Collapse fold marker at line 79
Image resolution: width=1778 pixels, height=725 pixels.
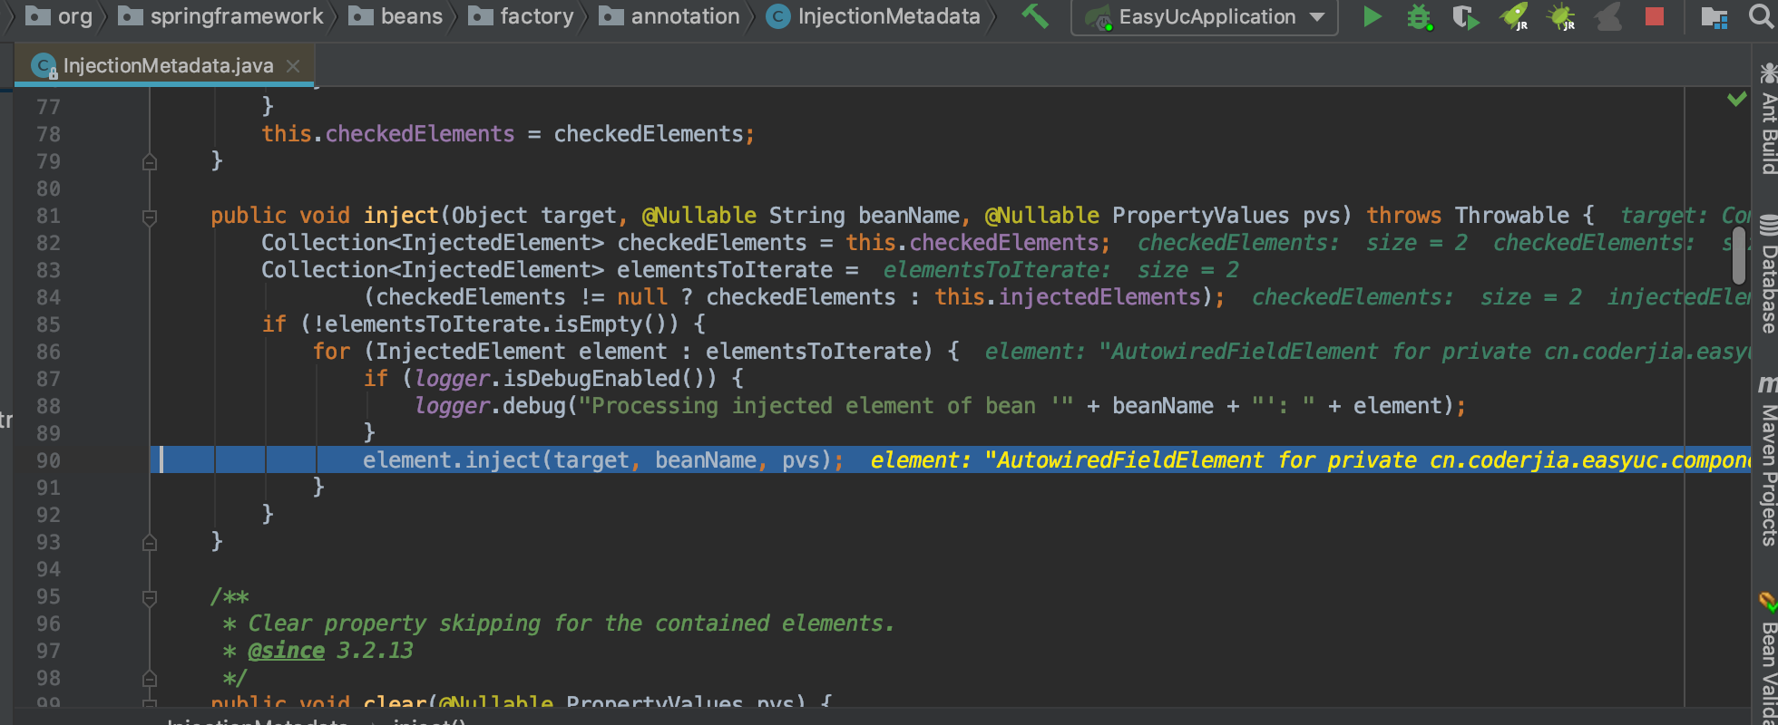point(150,162)
